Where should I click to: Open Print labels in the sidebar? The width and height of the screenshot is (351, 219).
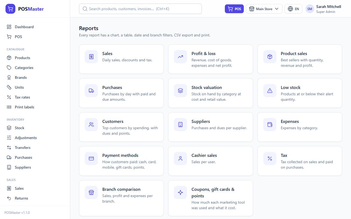click(35, 107)
